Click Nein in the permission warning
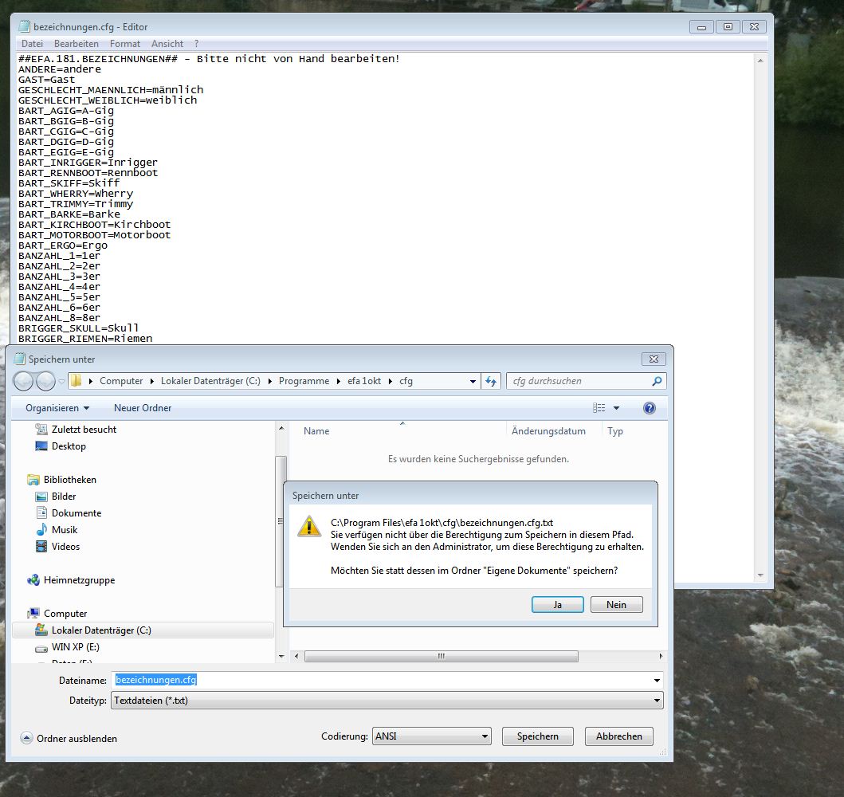This screenshot has height=797, width=844. [616, 605]
